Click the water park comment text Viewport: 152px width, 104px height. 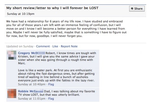56,75
